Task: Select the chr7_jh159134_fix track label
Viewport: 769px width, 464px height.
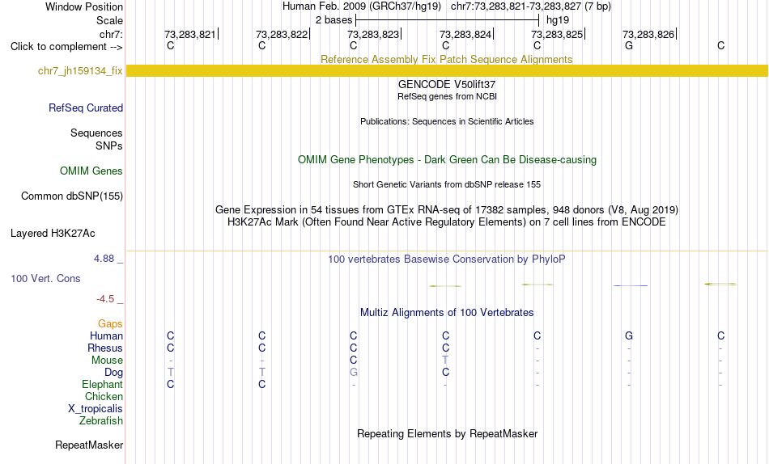Action: coord(80,70)
